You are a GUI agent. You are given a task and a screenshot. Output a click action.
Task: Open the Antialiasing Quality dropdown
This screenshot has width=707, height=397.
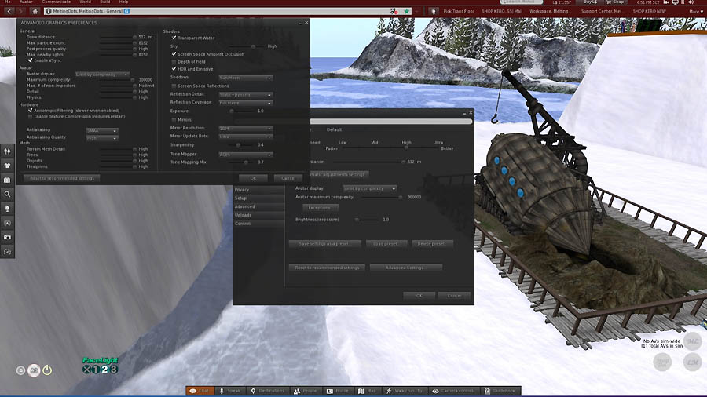[102, 138]
